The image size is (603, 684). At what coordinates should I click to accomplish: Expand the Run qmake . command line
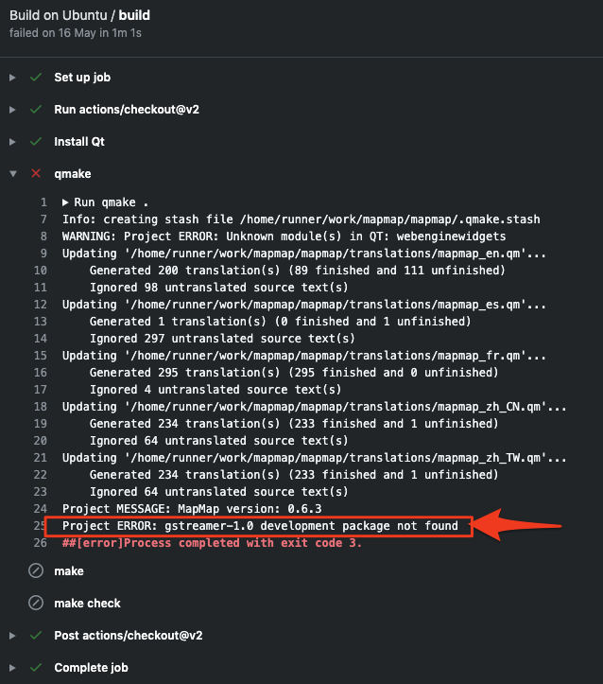[x=65, y=202]
